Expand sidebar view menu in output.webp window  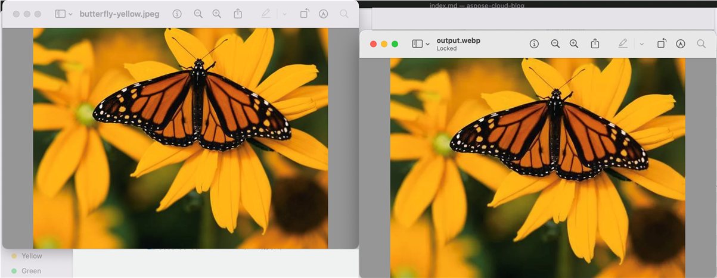421,44
